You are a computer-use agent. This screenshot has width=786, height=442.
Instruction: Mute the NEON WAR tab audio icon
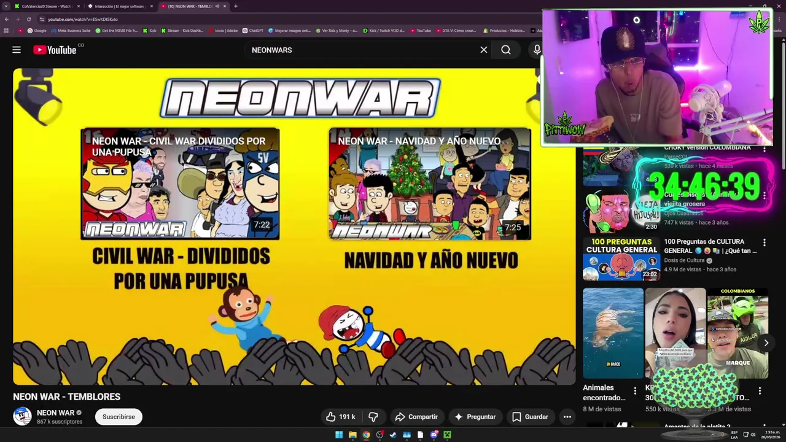(217, 6)
